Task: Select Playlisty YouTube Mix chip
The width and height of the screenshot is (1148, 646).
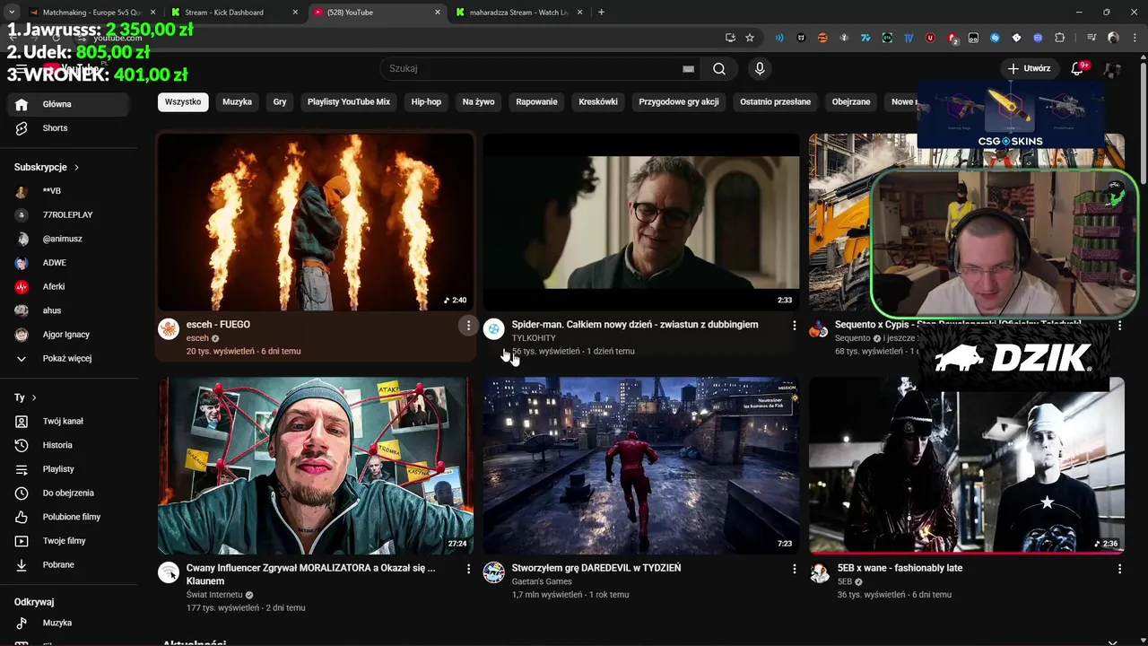Action: click(x=349, y=102)
